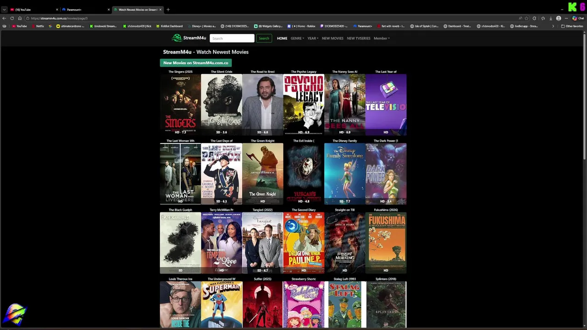The height and width of the screenshot is (330, 587).
Task: Open the favorites list icon in toolbar
Action: coord(543,18)
